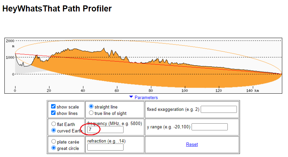288x157 pixels.
Task: Focus the frequency MHz input field
Action: 106,130
